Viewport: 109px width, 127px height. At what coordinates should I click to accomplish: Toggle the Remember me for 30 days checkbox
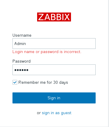tap(15, 82)
